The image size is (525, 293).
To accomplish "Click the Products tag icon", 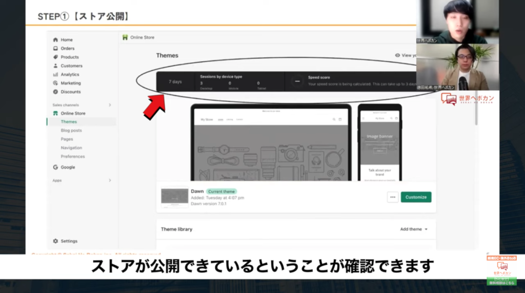I will click(55, 57).
